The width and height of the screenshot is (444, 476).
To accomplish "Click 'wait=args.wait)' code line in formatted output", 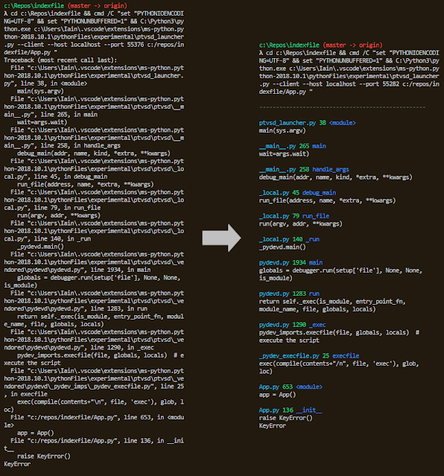I will click(x=284, y=154).
